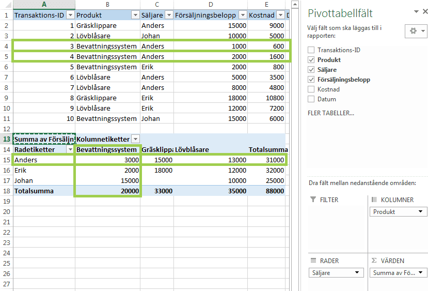The width and height of the screenshot is (428, 291).
Task: Open the FLER TABELLER link
Action: (331, 113)
